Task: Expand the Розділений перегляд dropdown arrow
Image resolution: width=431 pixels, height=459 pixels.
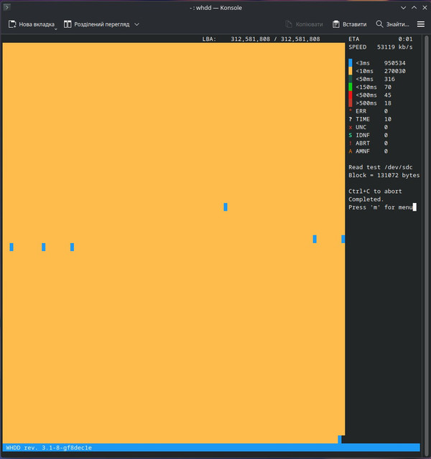Action: pyautogui.click(x=136, y=24)
